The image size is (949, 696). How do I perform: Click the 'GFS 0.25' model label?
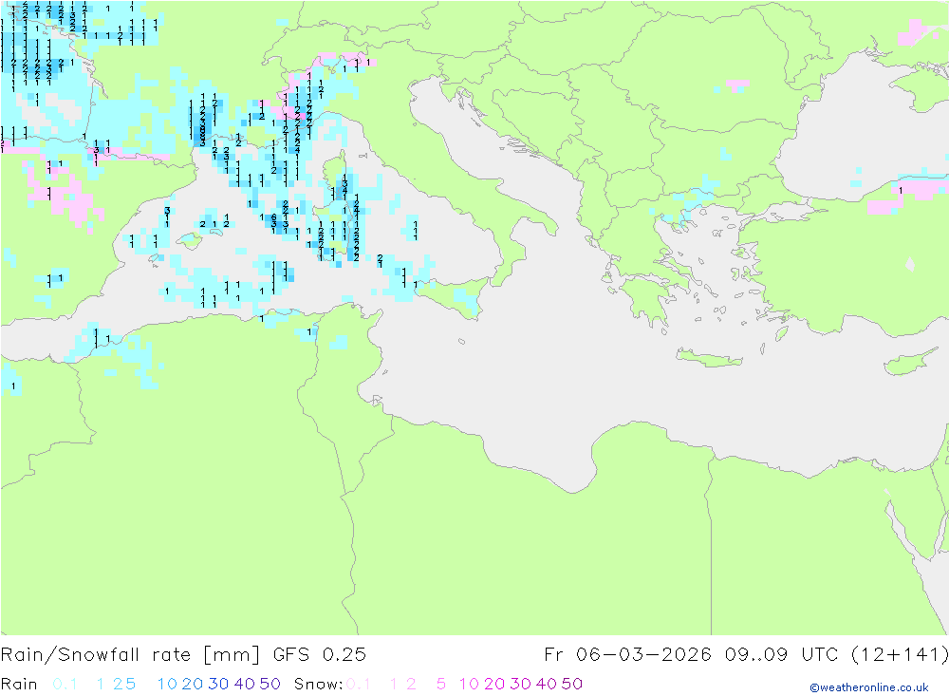point(320,655)
